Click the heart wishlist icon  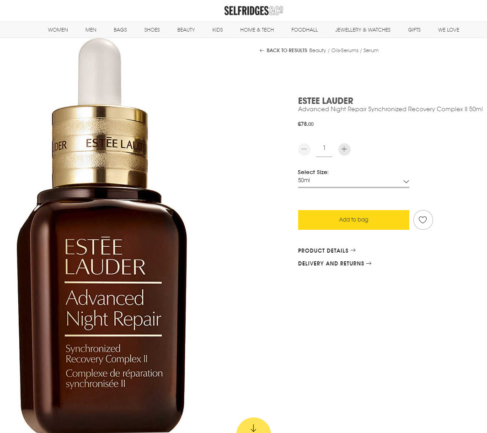click(x=423, y=220)
